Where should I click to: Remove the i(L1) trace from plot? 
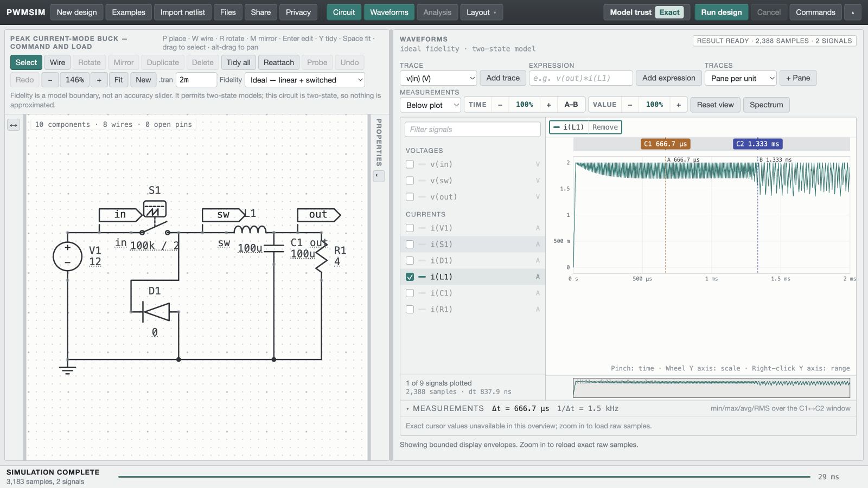[605, 127]
